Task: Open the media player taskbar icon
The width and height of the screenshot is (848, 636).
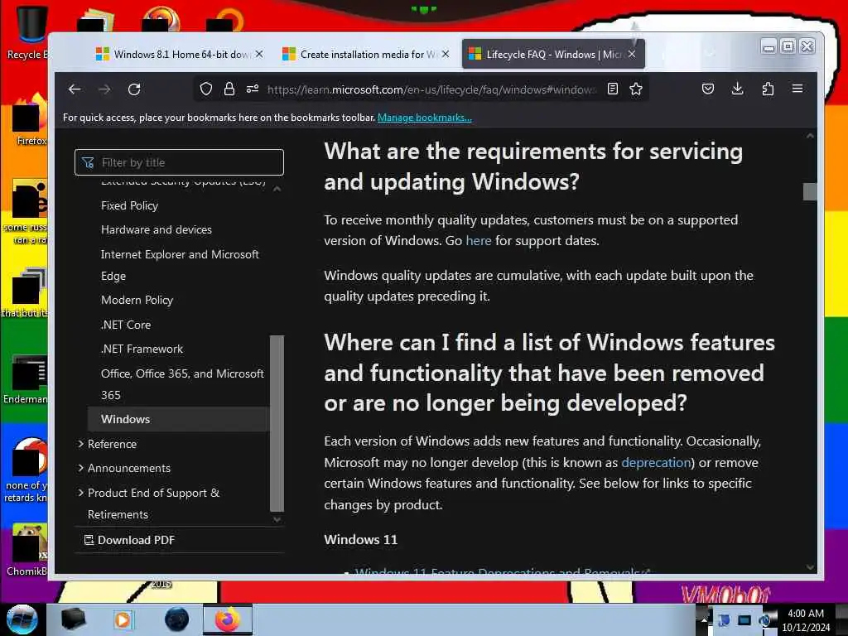Action: pyautogui.click(x=123, y=619)
